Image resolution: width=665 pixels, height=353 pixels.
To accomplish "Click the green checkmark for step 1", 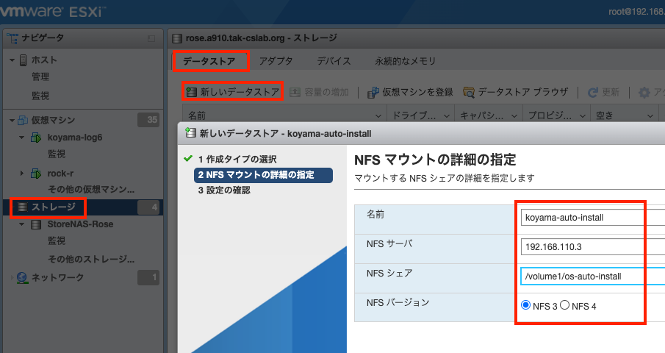I will (x=188, y=159).
